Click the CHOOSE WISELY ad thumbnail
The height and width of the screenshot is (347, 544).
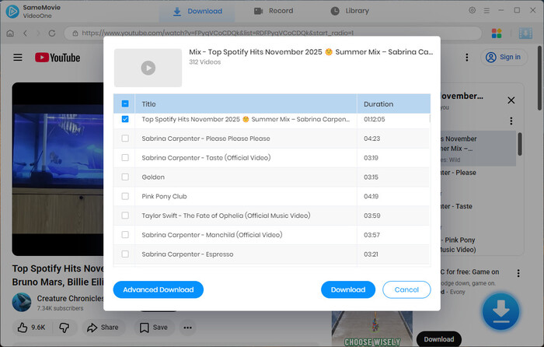[372, 328]
